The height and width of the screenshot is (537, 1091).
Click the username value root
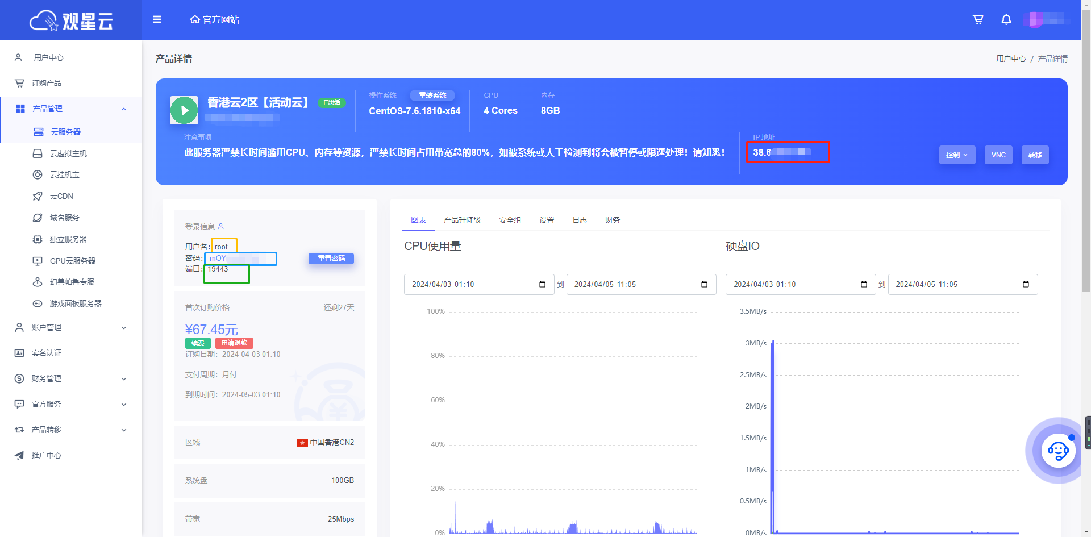[x=221, y=247]
